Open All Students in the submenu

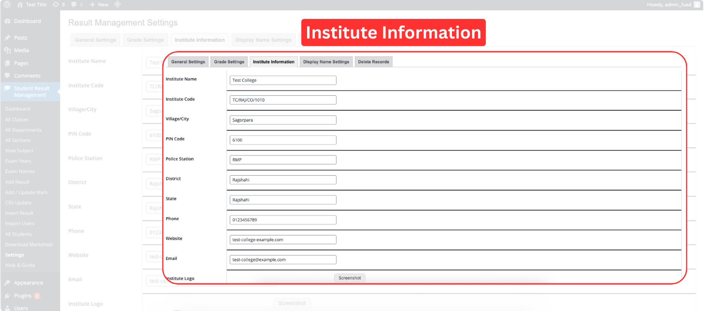18,234
